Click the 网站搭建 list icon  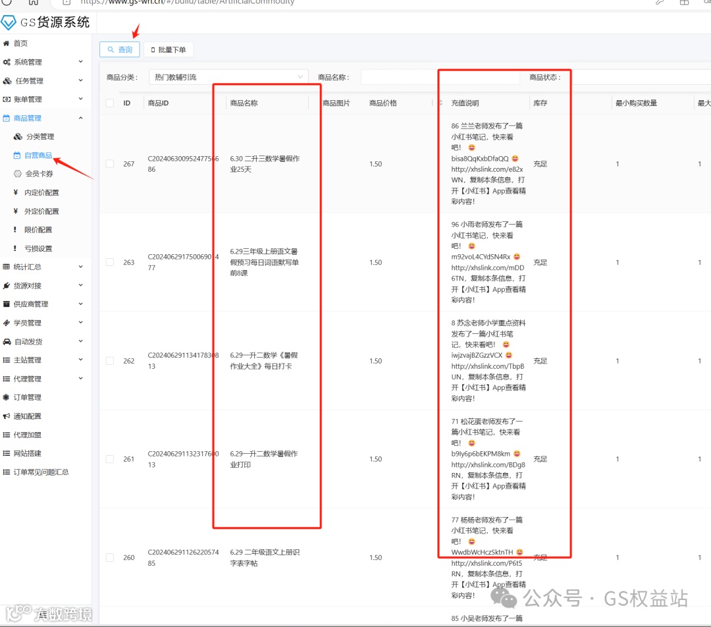pyautogui.click(x=7, y=453)
